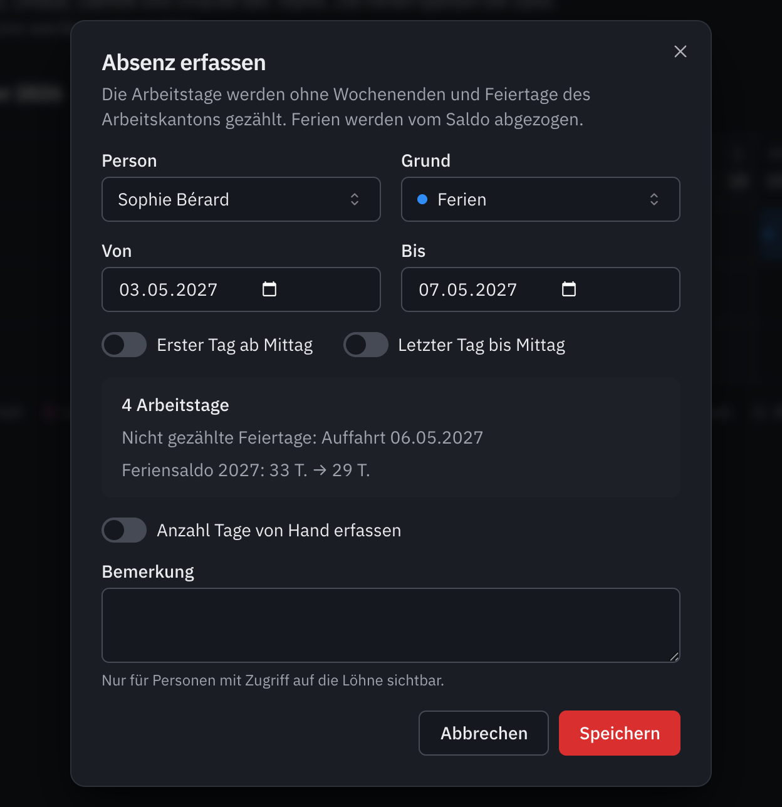This screenshot has width=782, height=807.
Task: Toggle Erster Tag ab Mittag switch
Action: 124,345
